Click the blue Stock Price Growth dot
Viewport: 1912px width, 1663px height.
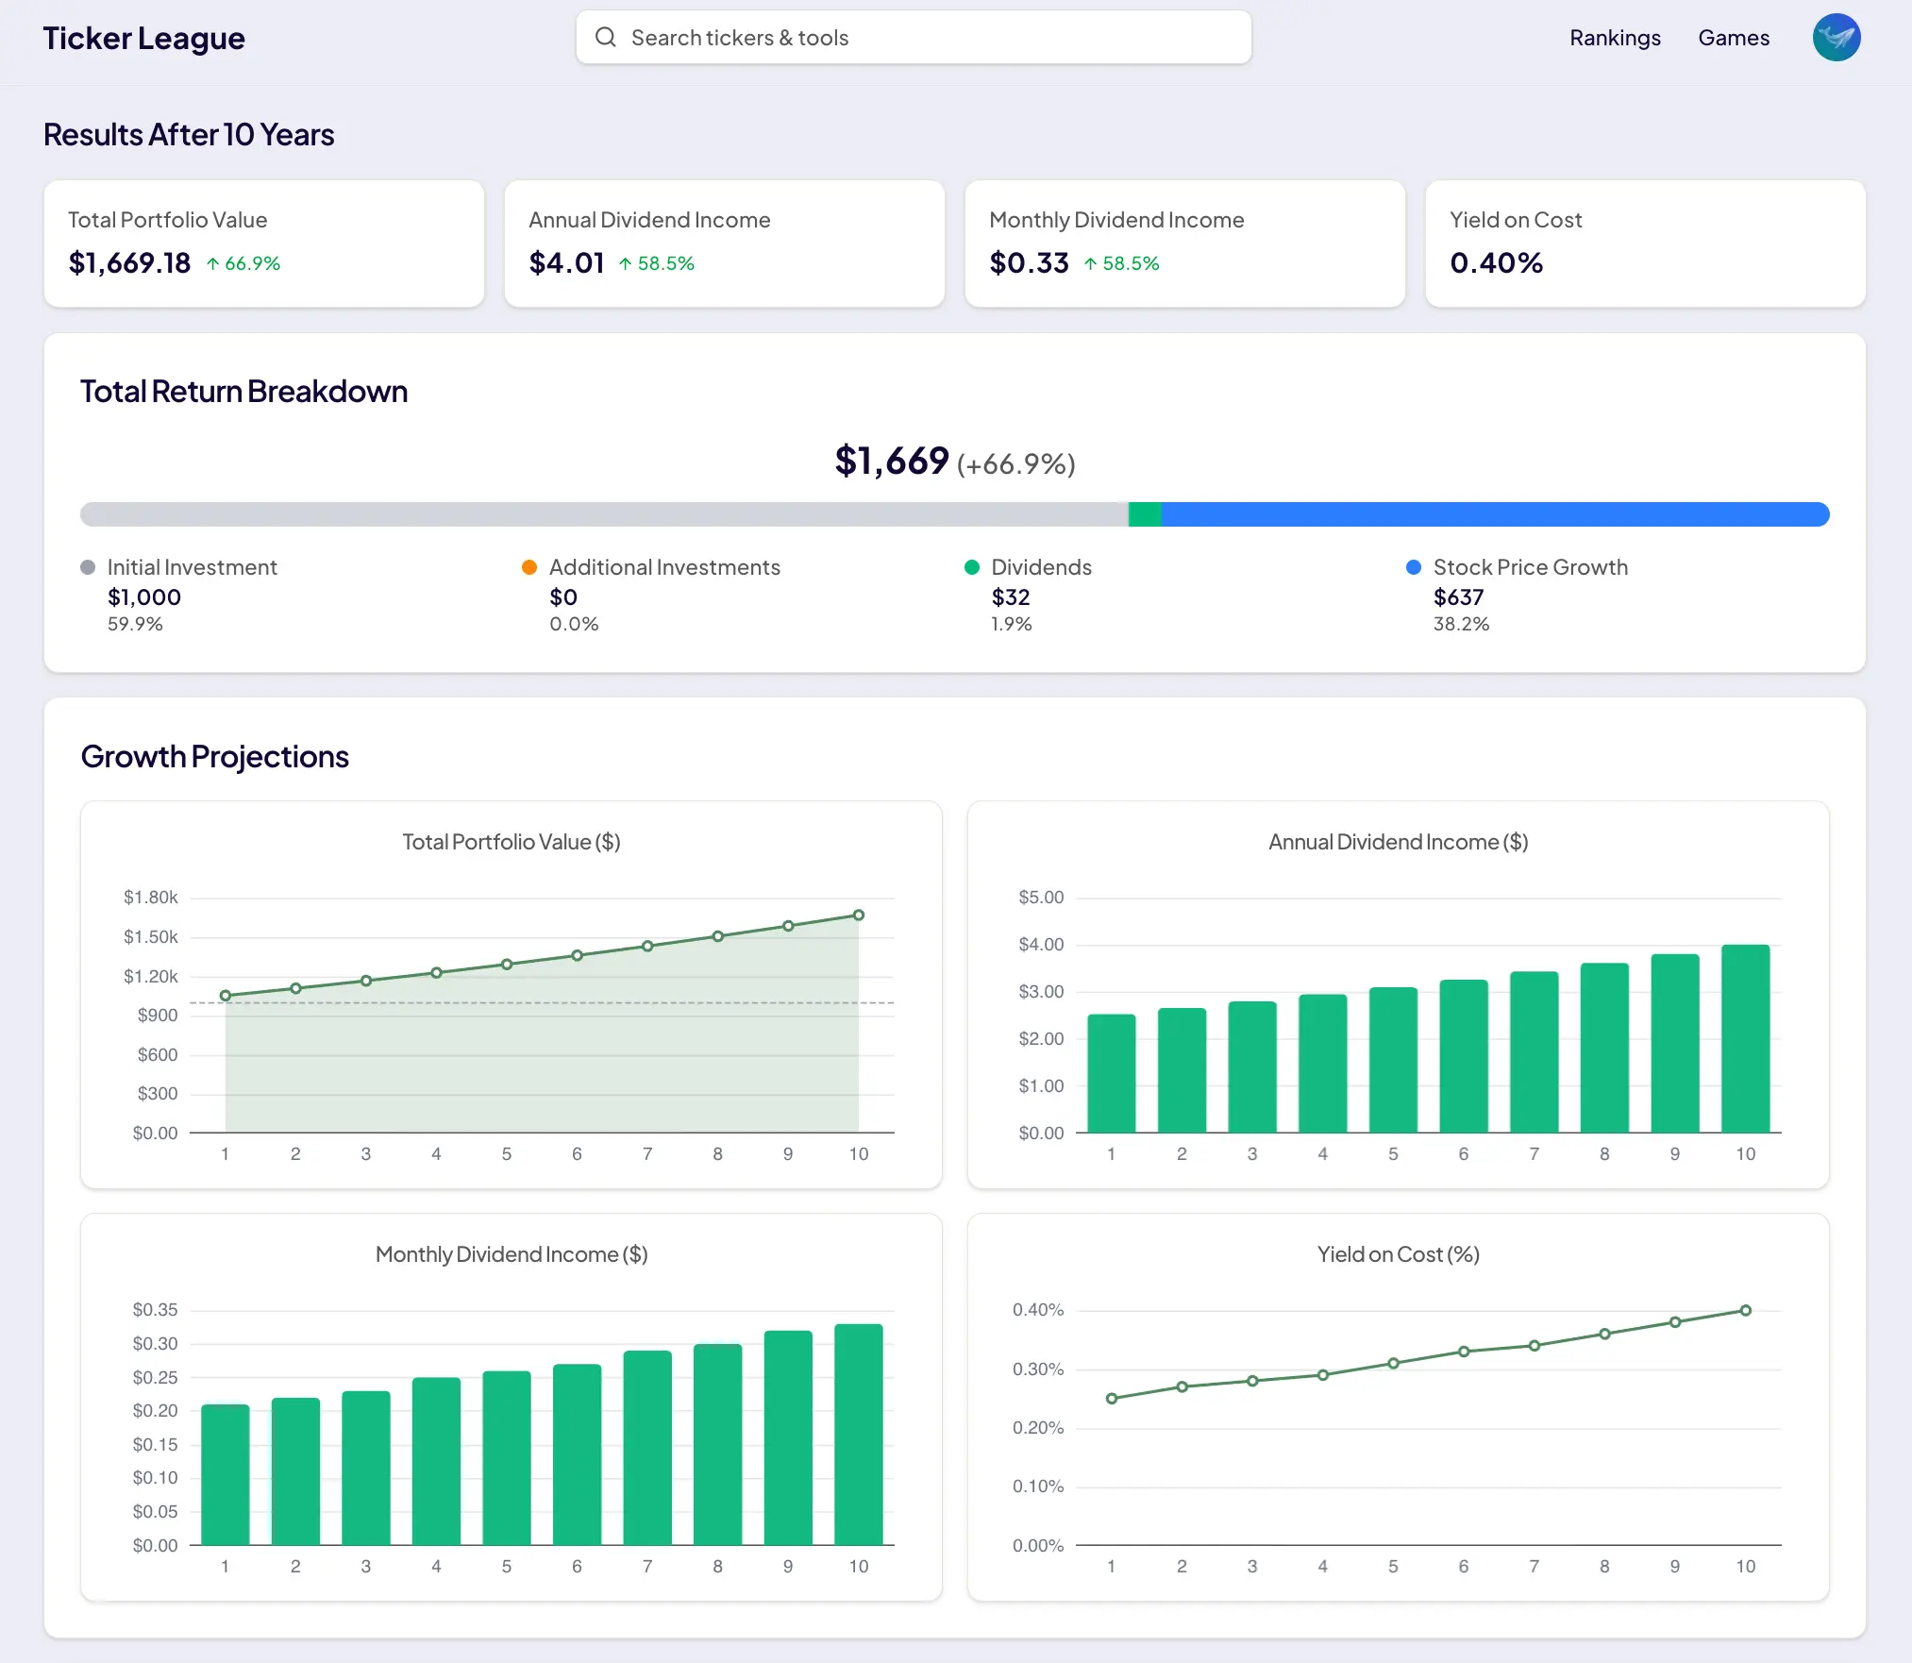(x=1414, y=567)
